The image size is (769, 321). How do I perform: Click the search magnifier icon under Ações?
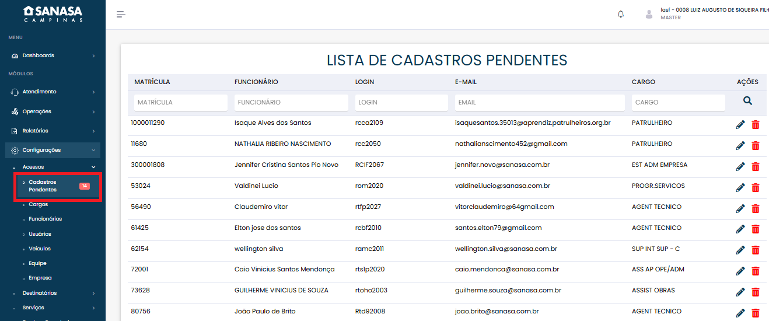(747, 101)
